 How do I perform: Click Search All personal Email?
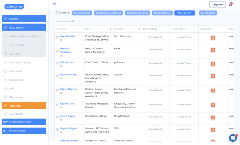[x=108, y=13]
